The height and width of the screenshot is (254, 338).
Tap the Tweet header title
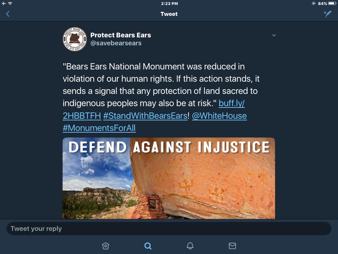click(169, 14)
